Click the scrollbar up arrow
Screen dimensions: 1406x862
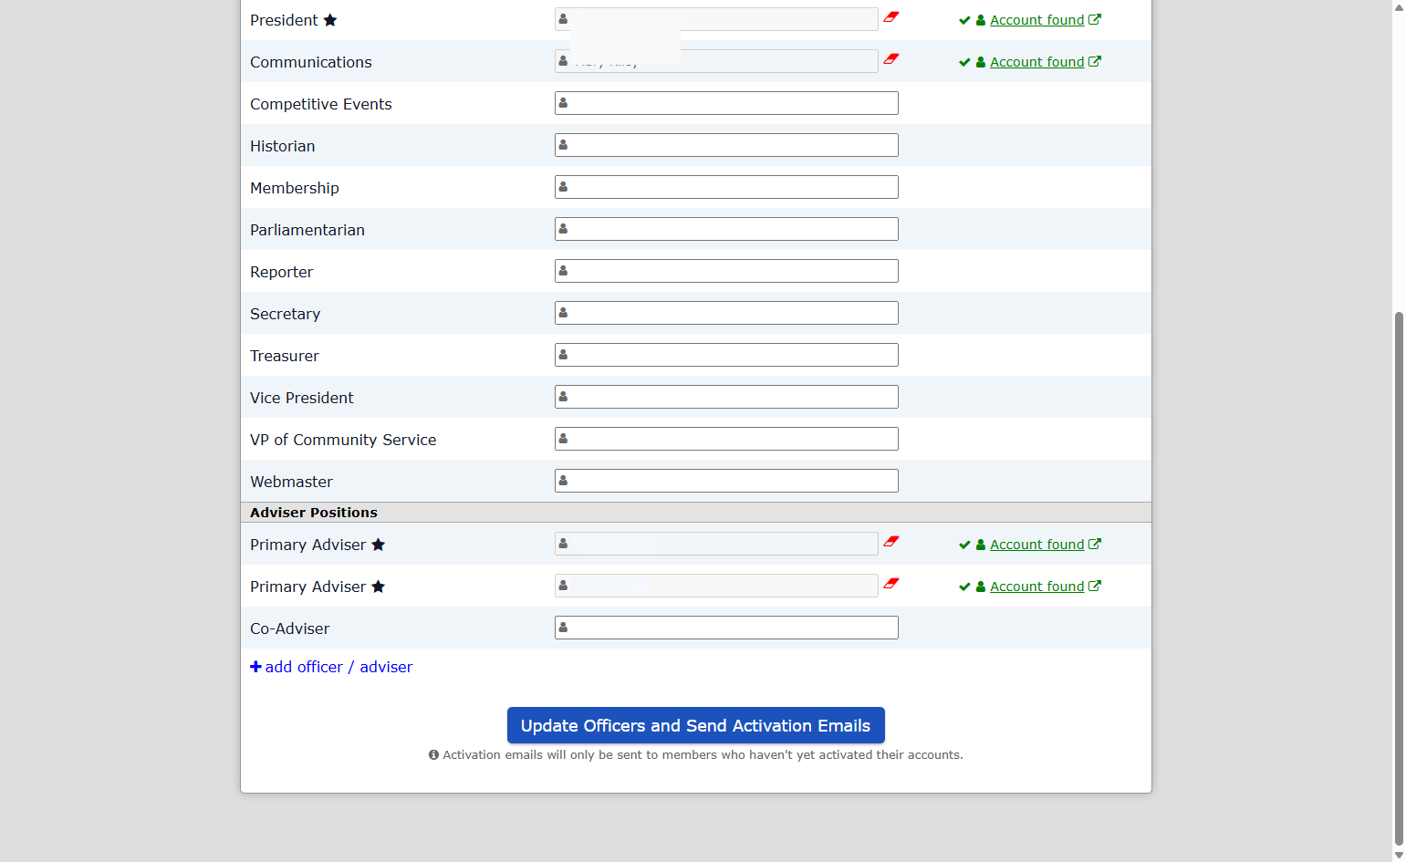click(x=1399, y=6)
